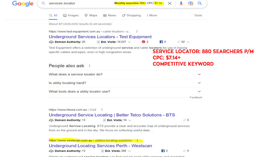
Task: Open People also ask three-dot menu
Action: [89, 66]
